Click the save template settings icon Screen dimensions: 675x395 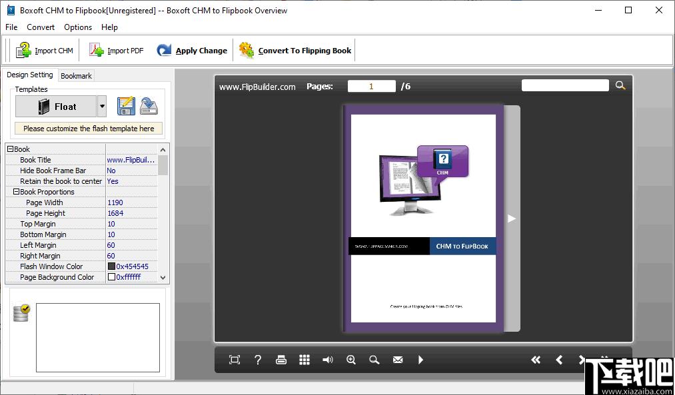click(126, 107)
